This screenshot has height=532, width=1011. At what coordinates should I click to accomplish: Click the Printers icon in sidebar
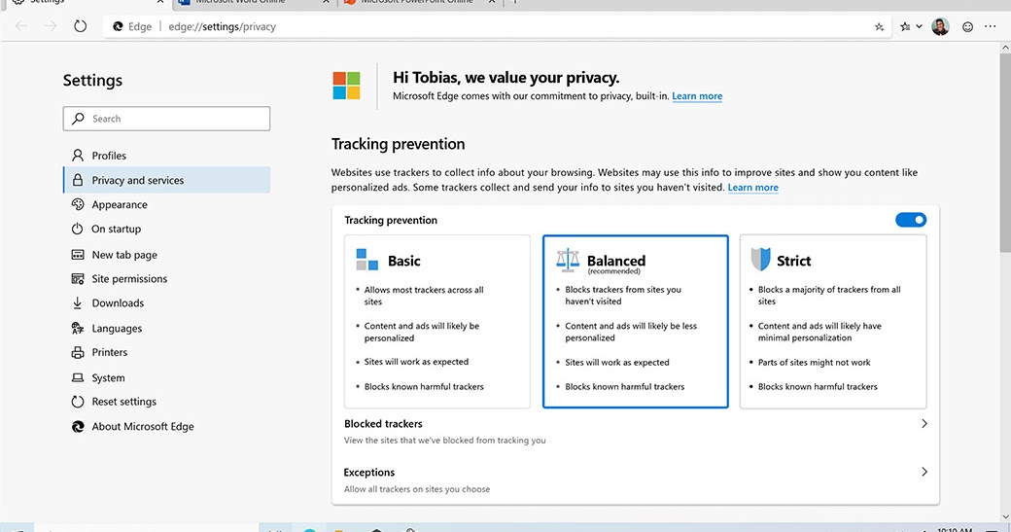tap(78, 353)
